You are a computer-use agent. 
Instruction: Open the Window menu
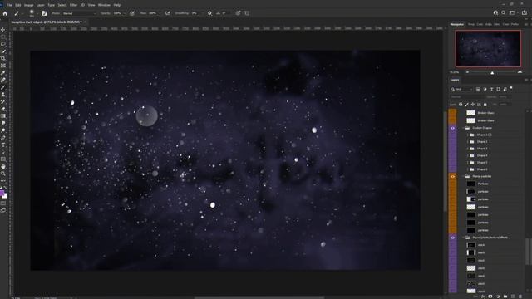click(104, 5)
